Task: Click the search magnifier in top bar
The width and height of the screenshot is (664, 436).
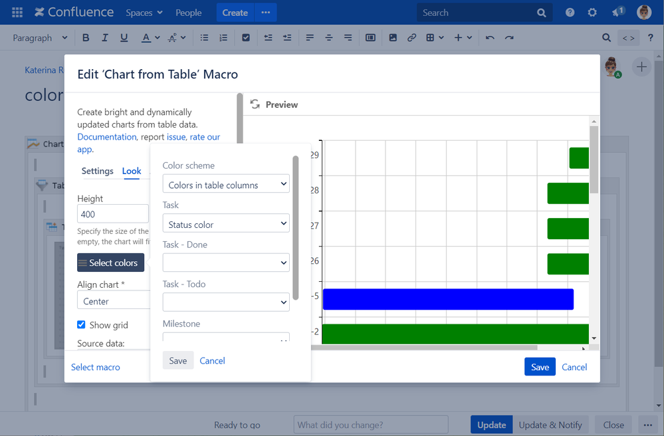Action: 541,13
